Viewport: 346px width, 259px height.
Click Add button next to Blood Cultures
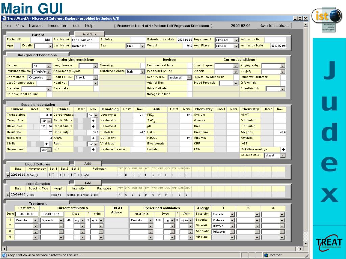pyautogui.click(x=88, y=164)
